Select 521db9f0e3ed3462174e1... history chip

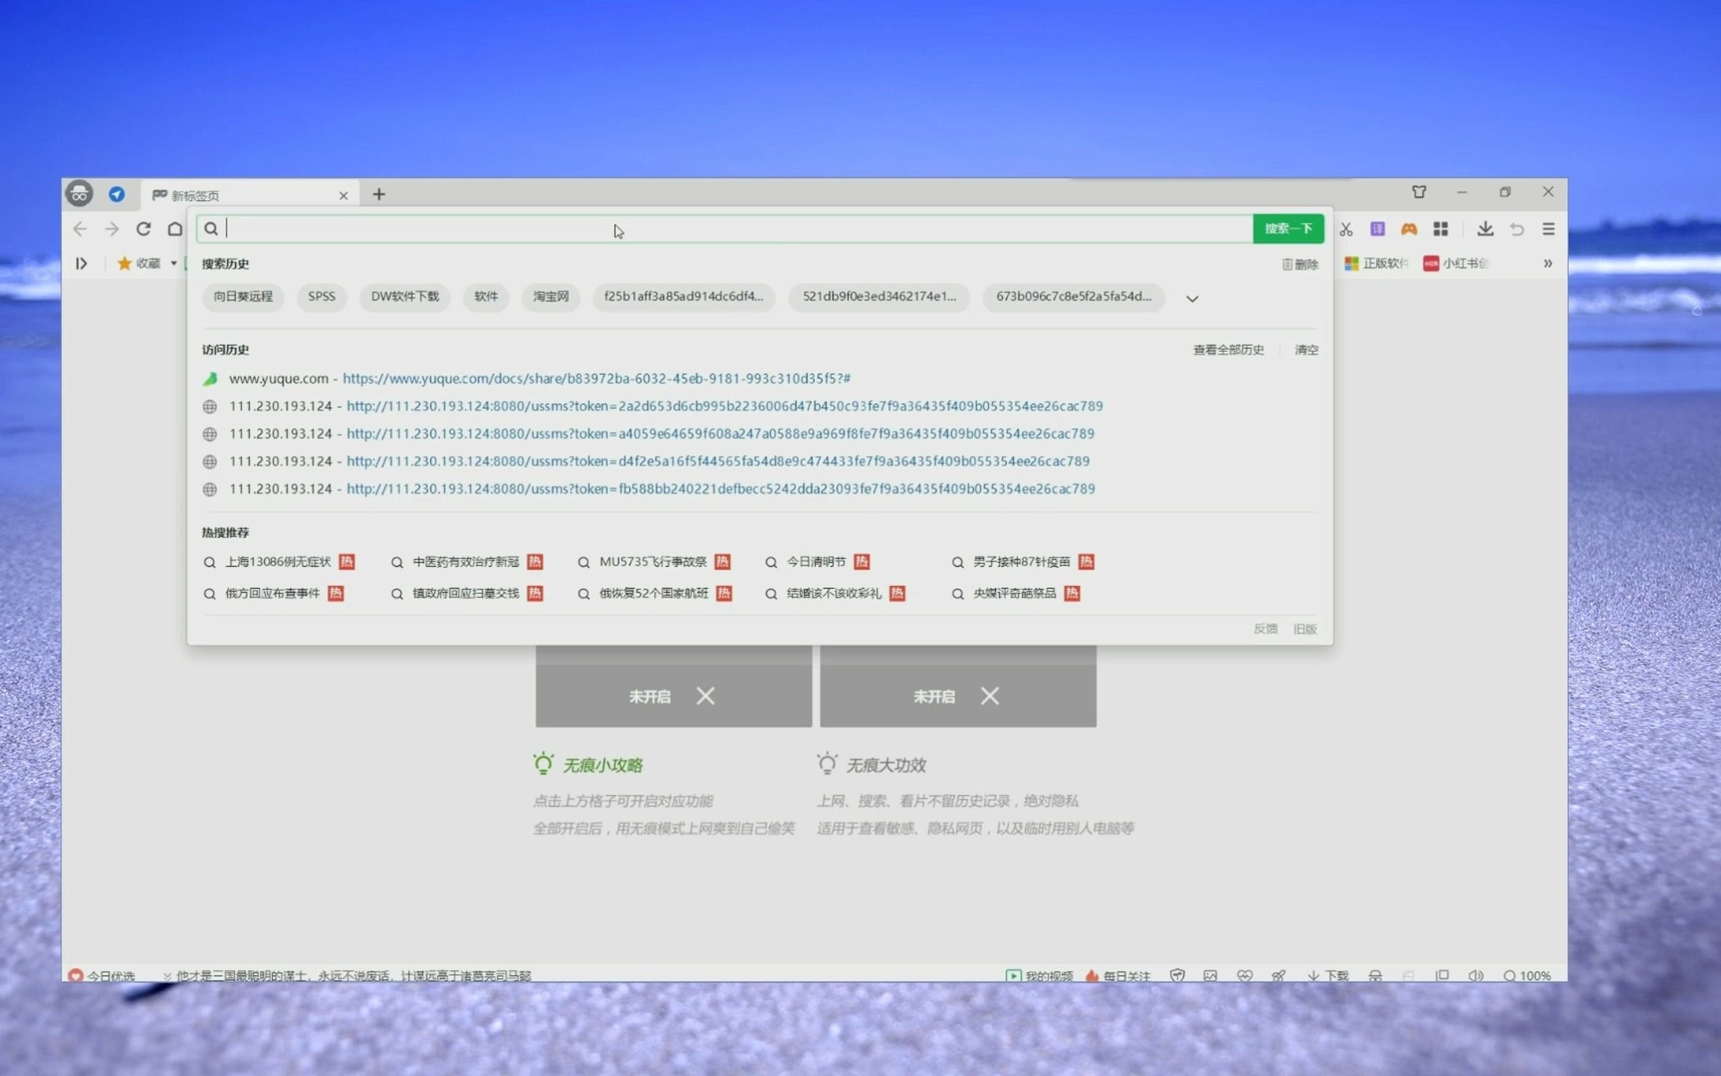(879, 297)
